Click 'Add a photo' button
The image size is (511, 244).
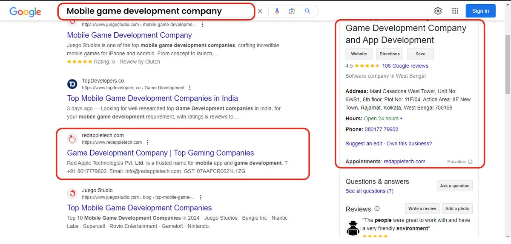click(x=457, y=209)
